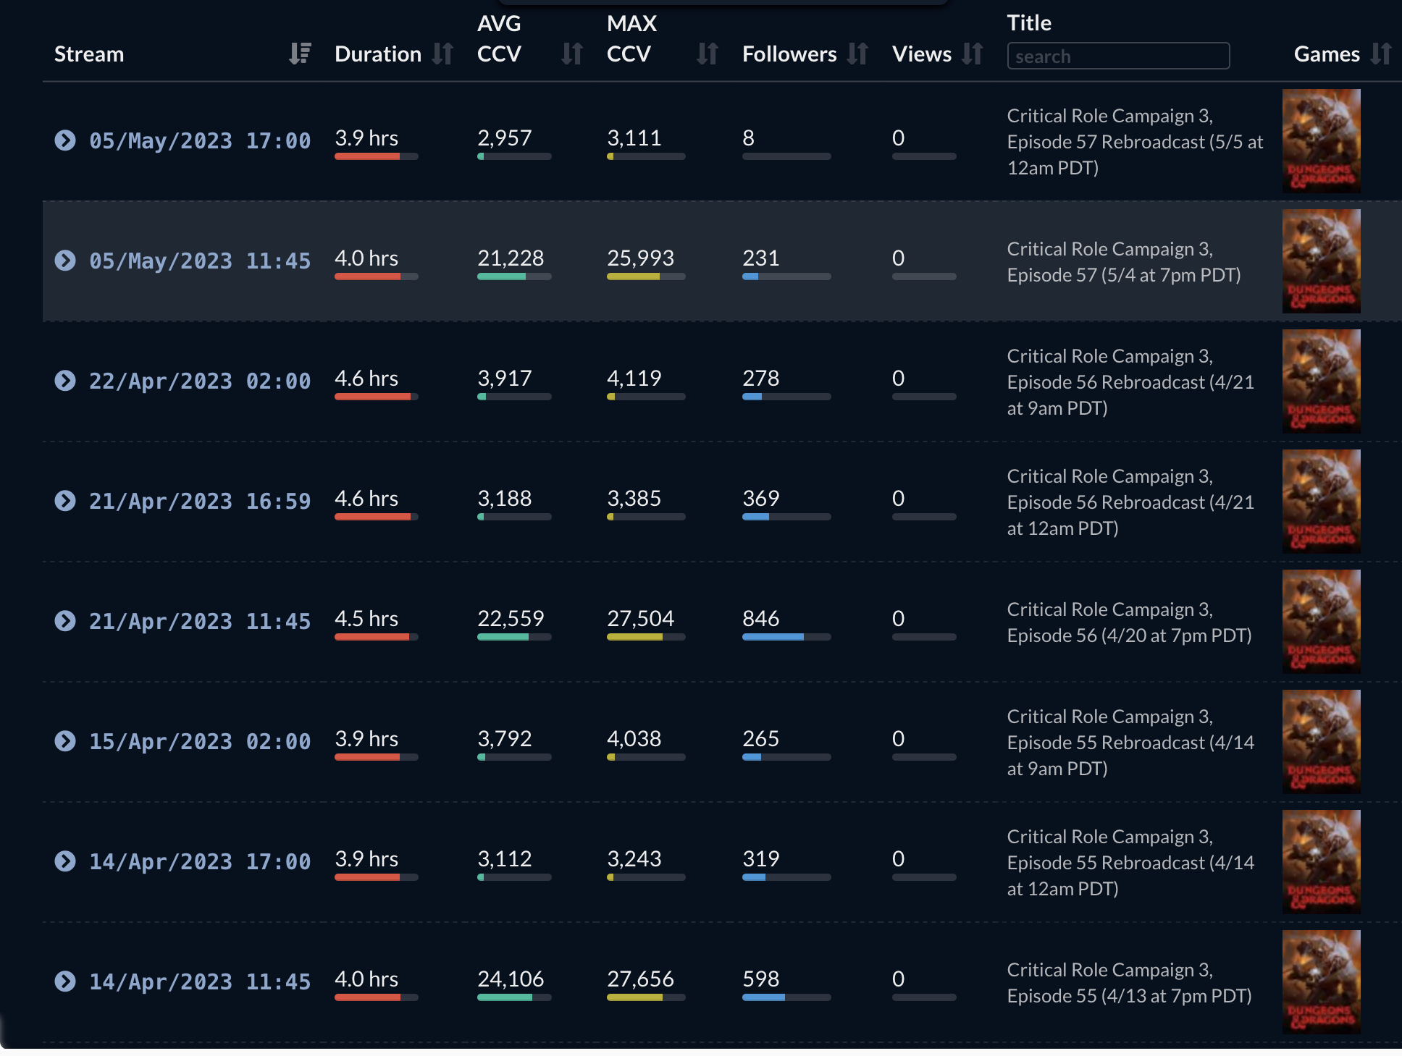Expand the 22/Apr/2023 02:00 stream row
The width and height of the screenshot is (1402, 1056).
pyautogui.click(x=65, y=381)
